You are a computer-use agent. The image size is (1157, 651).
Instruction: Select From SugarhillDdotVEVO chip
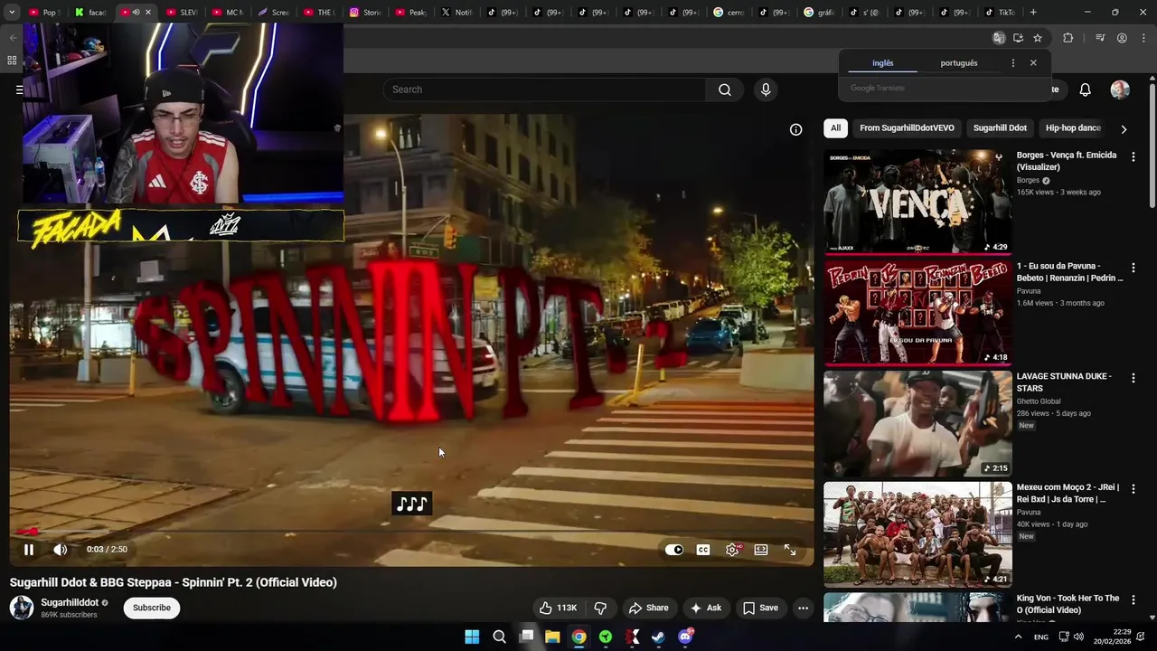pyautogui.click(x=907, y=128)
